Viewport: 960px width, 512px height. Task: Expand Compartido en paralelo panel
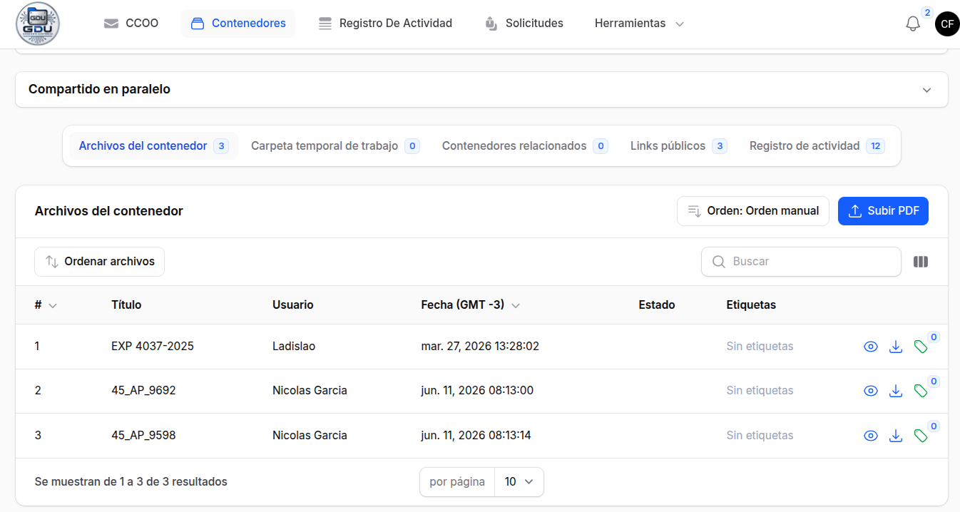pos(481,89)
